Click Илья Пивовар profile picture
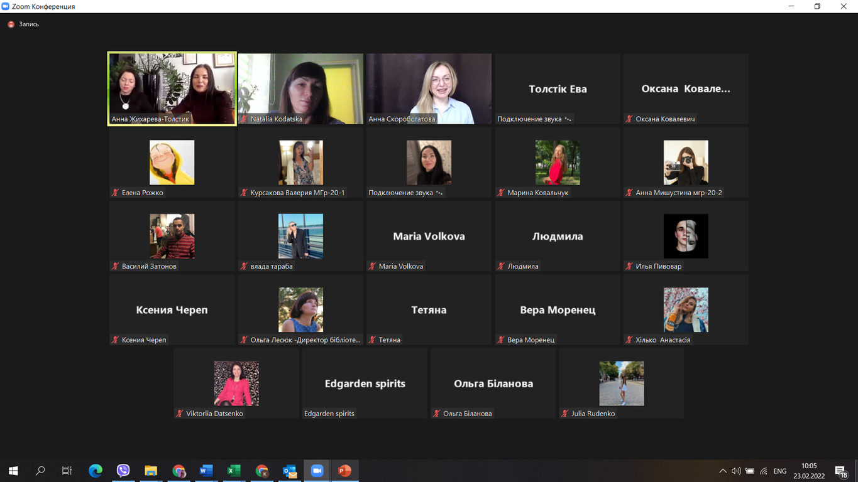The height and width of the screenshot is (482, 858). pyautogui.click(x=686, y=236)
